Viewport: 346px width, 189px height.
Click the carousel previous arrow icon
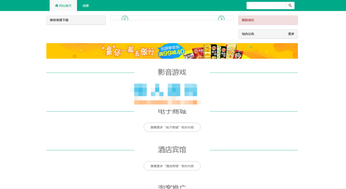tap(125, 18)
